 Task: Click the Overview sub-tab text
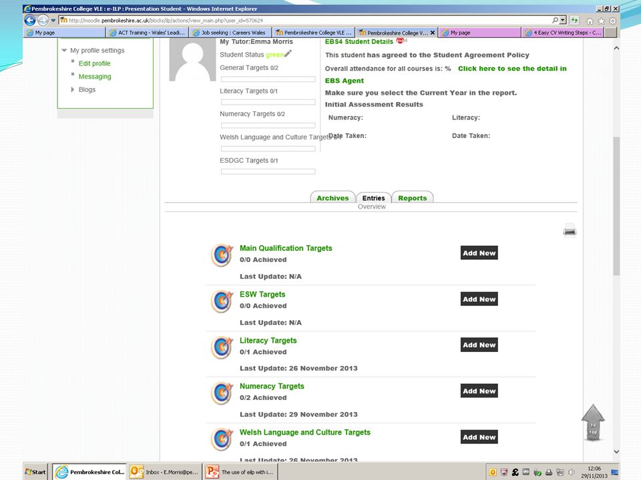click(372, 207)
